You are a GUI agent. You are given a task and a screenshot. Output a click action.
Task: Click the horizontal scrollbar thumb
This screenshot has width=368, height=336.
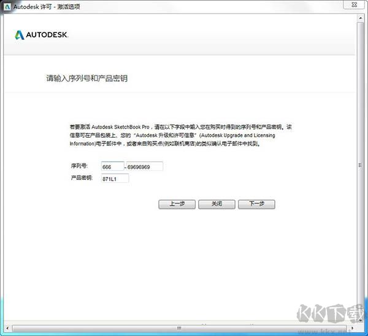pyautogui.click(x=179, y=328)
